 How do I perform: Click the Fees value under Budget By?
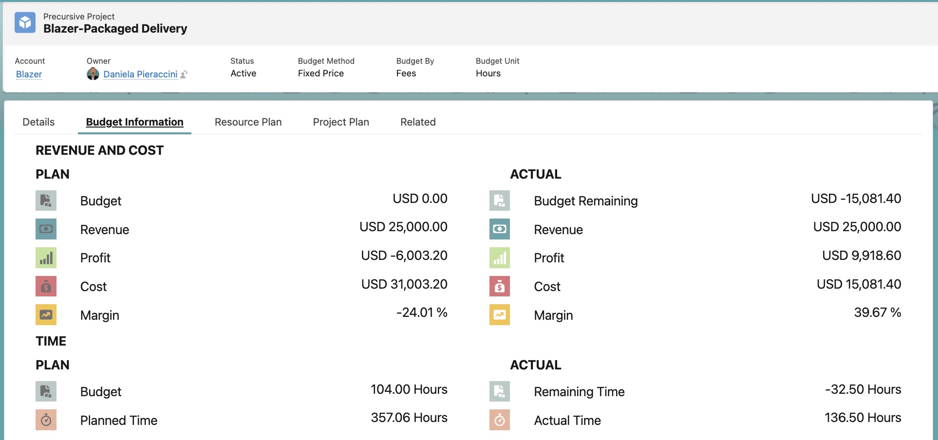coord(406,73)
